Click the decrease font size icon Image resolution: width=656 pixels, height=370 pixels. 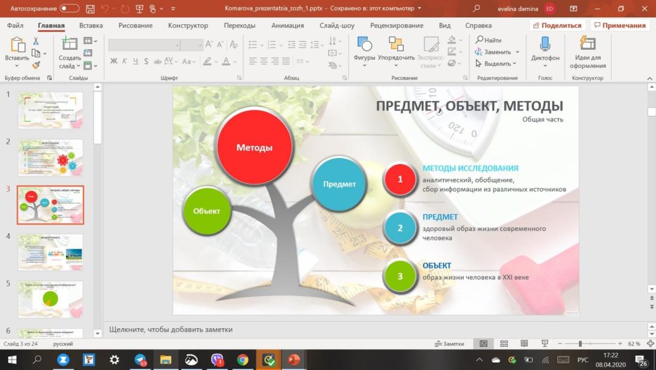221,44
